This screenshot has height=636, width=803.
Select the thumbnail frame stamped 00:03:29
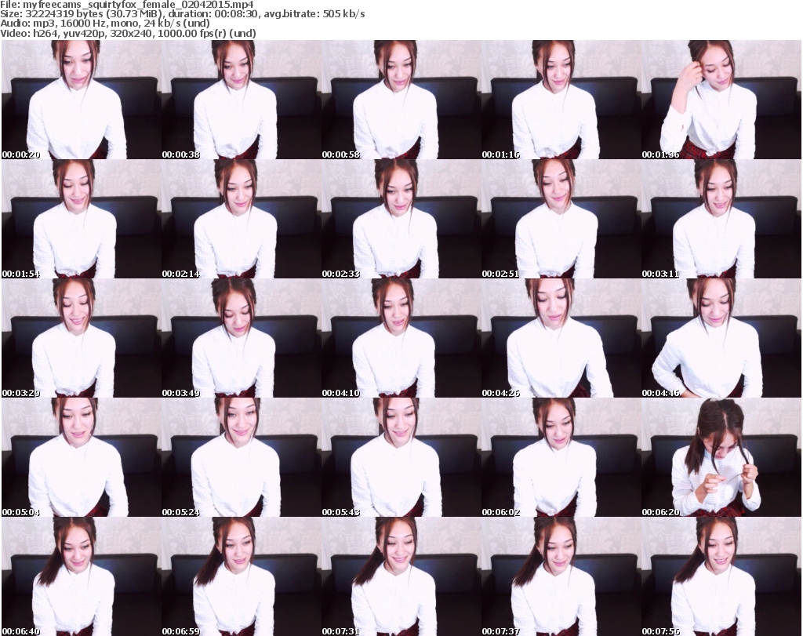(81, 338)
